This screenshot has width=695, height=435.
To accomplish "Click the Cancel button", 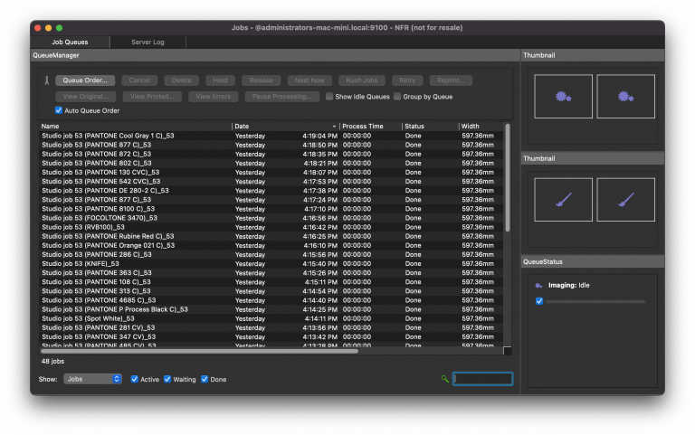I will (x=139, y=80).
